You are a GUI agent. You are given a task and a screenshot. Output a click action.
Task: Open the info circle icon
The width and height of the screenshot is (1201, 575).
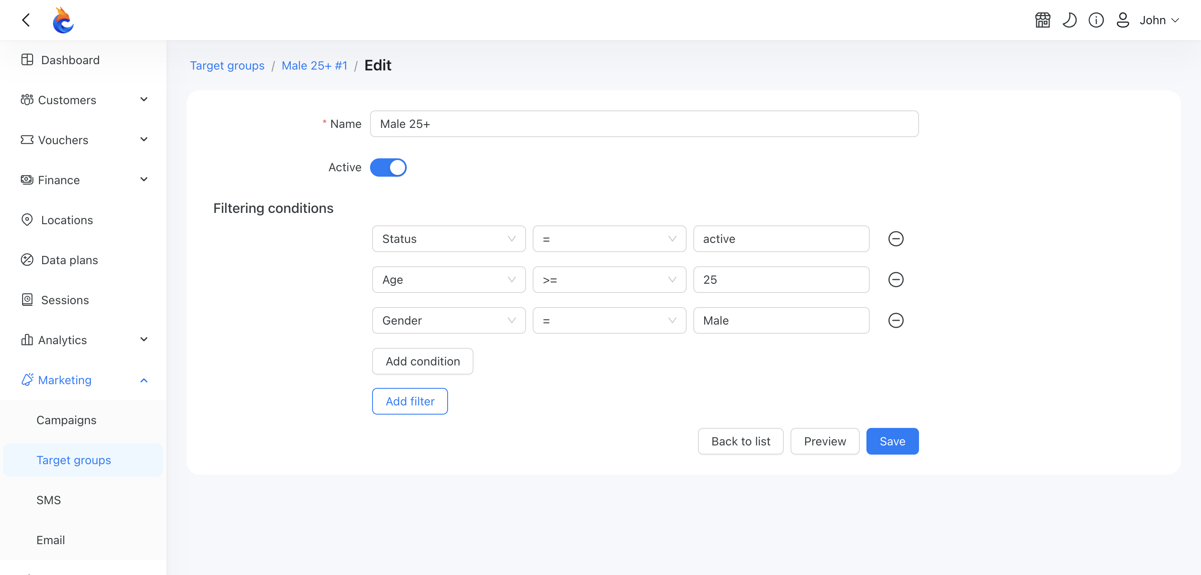pos(1095,20)
